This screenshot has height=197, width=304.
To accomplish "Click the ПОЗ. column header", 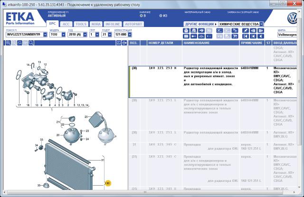I will tap(134, 43).
